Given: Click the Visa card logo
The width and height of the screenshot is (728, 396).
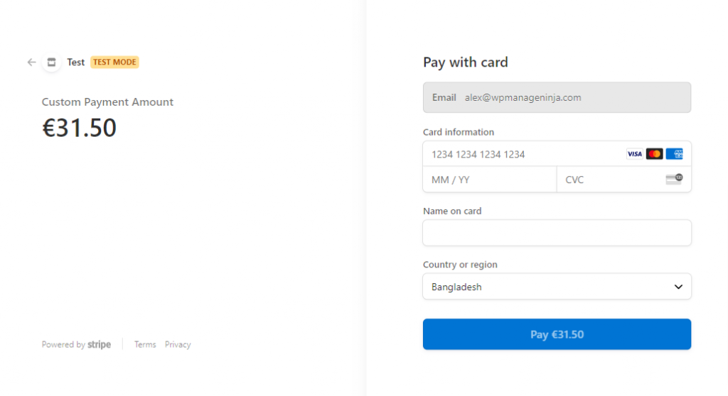Looking at the screenshot, I should pos(634,154).
